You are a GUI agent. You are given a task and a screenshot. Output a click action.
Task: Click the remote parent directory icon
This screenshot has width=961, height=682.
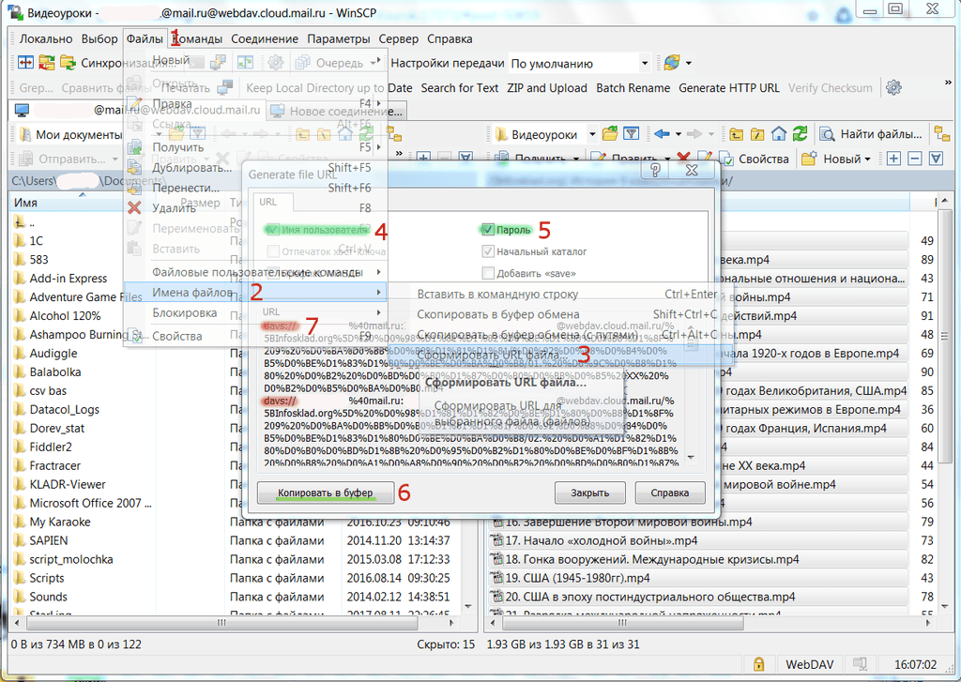pos(736,133)
